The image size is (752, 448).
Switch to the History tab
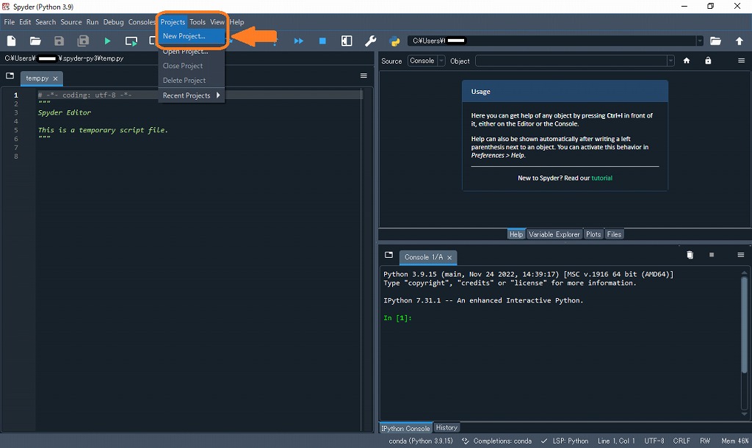point(446,427)
